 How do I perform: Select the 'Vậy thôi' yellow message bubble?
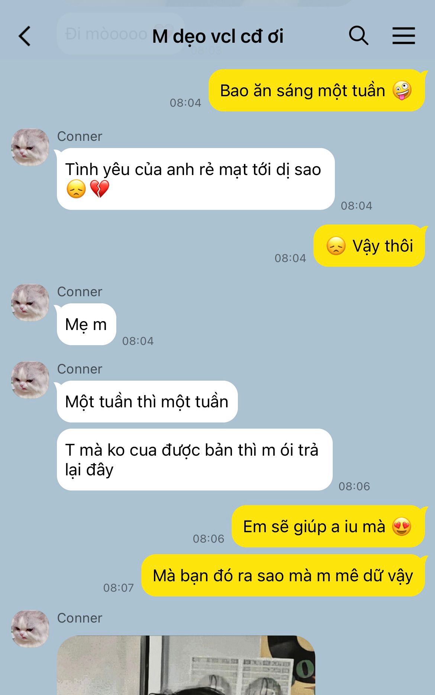[369, 246]
